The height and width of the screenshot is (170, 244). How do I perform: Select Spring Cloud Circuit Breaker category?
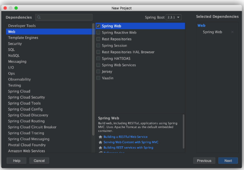coord(49,127)
